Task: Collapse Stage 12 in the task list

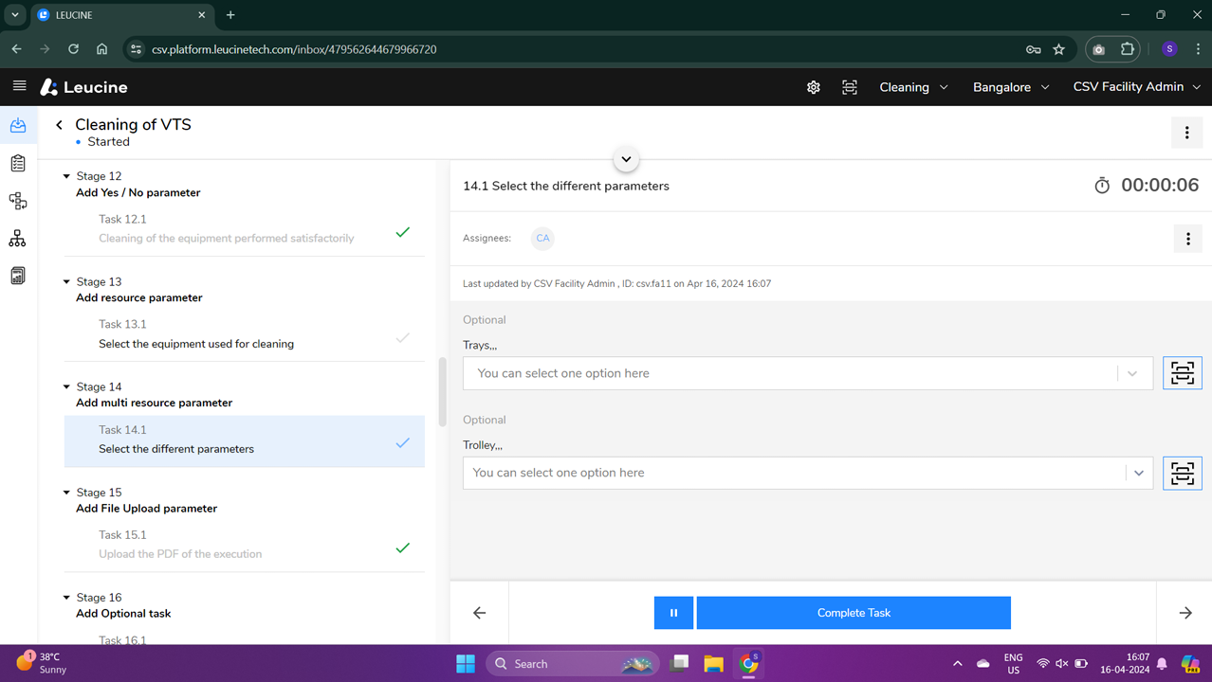Action: tap(66, 176)
